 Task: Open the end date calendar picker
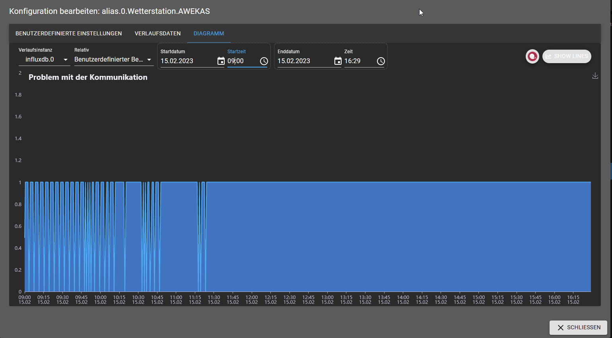coord(338,61)
